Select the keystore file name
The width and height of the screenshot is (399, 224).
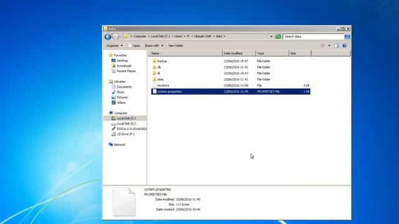163,86
